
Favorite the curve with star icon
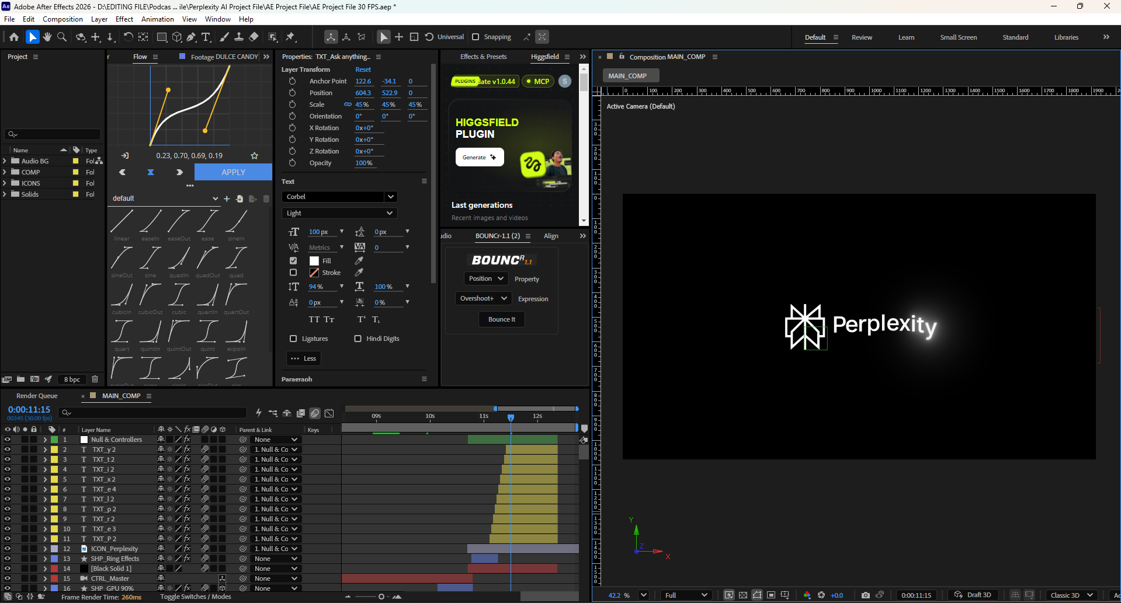254,156
